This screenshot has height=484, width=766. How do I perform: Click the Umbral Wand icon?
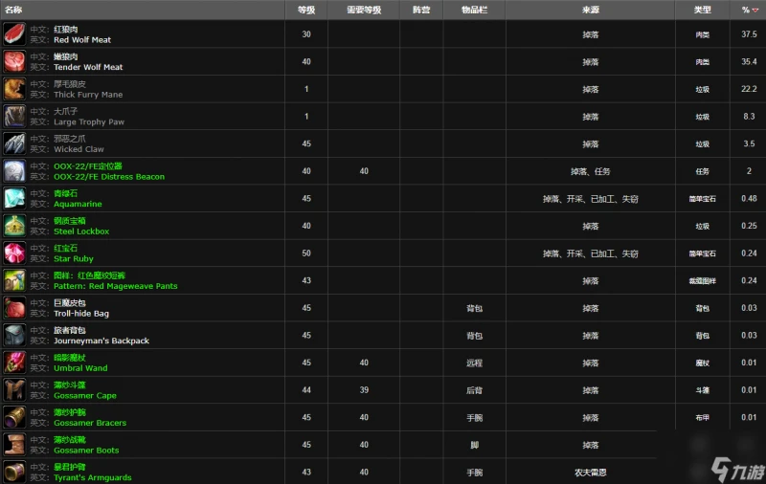pos(14,363)
